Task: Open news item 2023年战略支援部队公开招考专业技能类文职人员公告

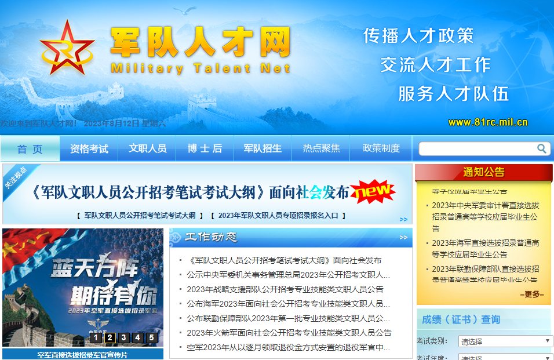Action: pyautogui.click(x=285, y=289)
